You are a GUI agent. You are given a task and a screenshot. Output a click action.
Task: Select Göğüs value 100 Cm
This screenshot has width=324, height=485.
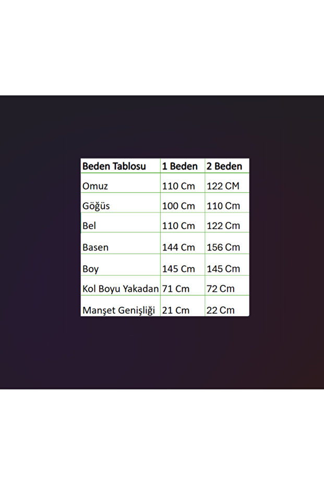point(178,206)
